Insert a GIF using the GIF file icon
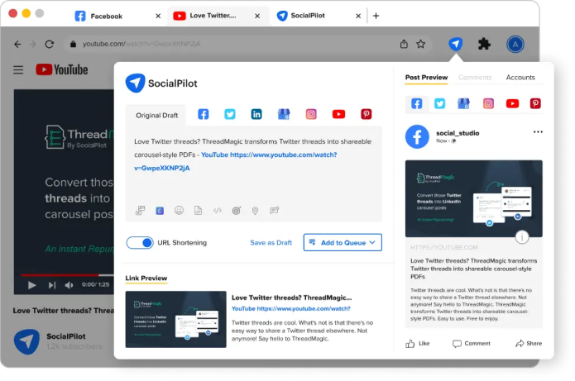This screenshot has height=381, width=575. point(198,210)
